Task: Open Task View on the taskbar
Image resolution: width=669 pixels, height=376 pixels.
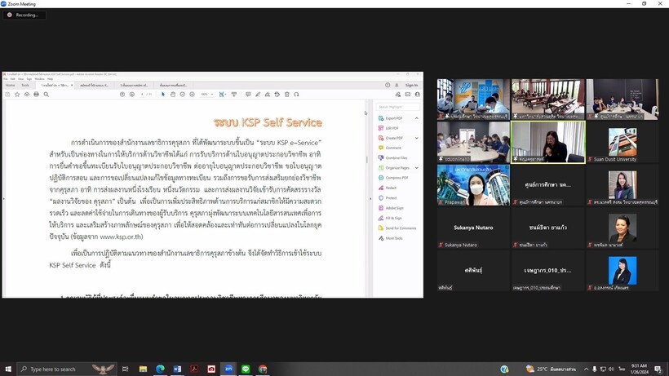Action: [x=125, y=369]
